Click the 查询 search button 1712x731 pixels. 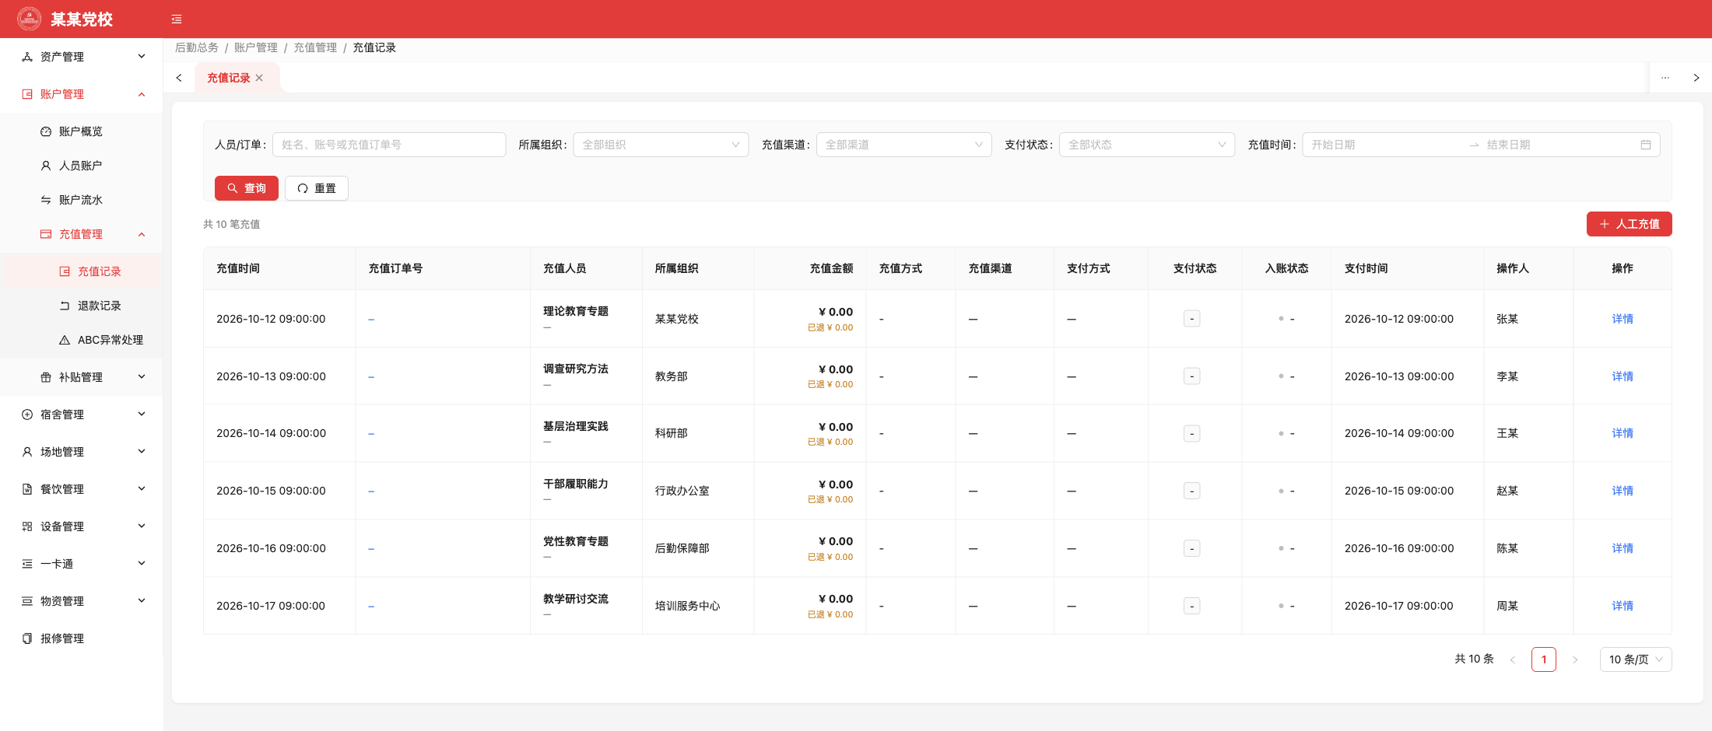coord(247,188)
